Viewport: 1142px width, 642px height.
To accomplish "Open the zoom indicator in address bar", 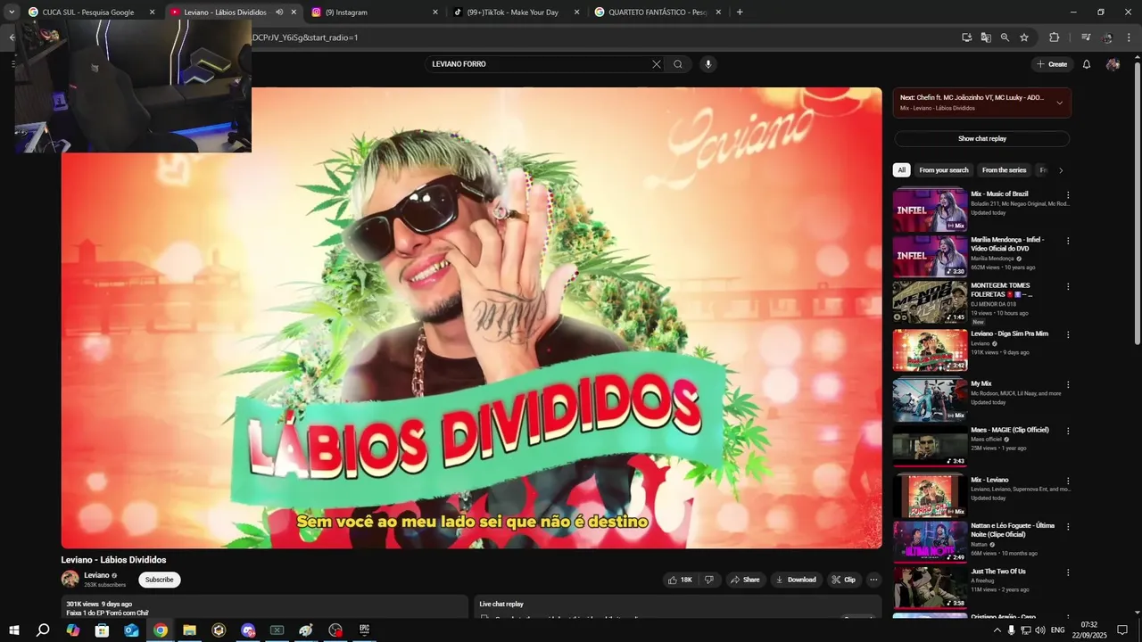I will pos(1005,37).
